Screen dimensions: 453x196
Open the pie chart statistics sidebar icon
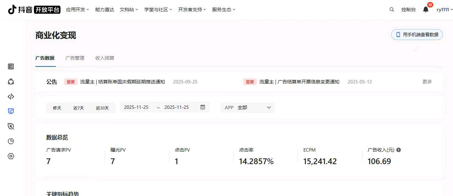pos(11,141)
